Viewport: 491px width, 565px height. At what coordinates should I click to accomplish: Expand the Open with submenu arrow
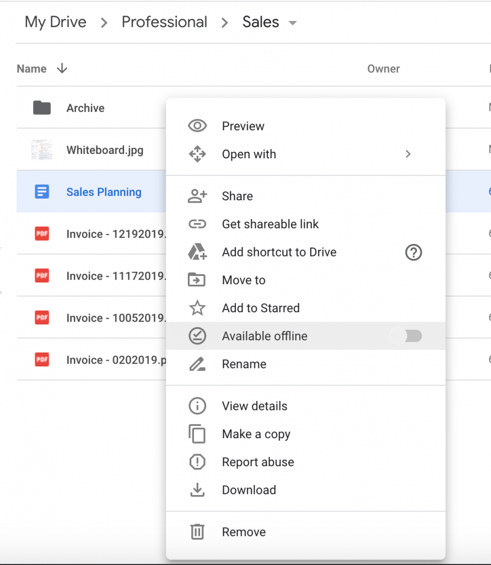(x=408, y=154)
